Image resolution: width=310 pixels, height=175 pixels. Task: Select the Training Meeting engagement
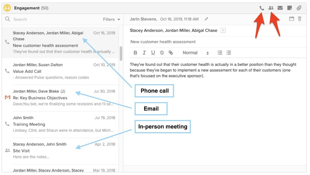pyautogui.click(x=60, y=124)
